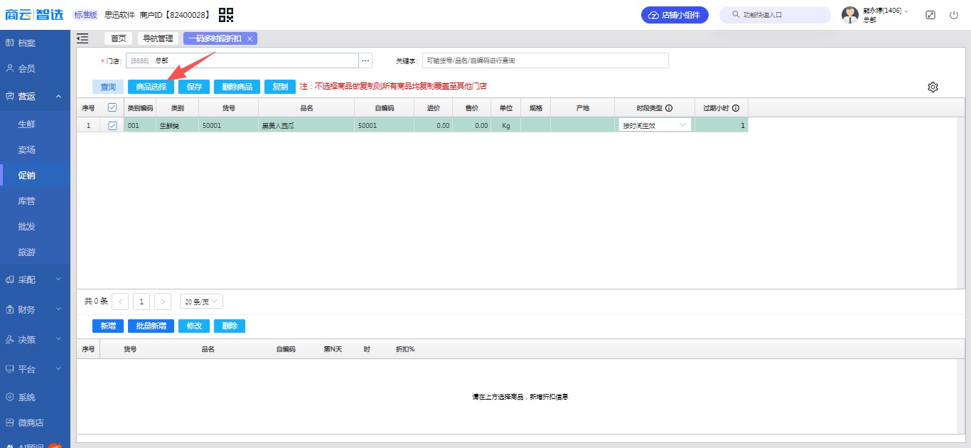This screenshot has height=448, width=971.
Task: Open the store picker ellipsis button
Action: pyautogui.click(x=366, y=60)
